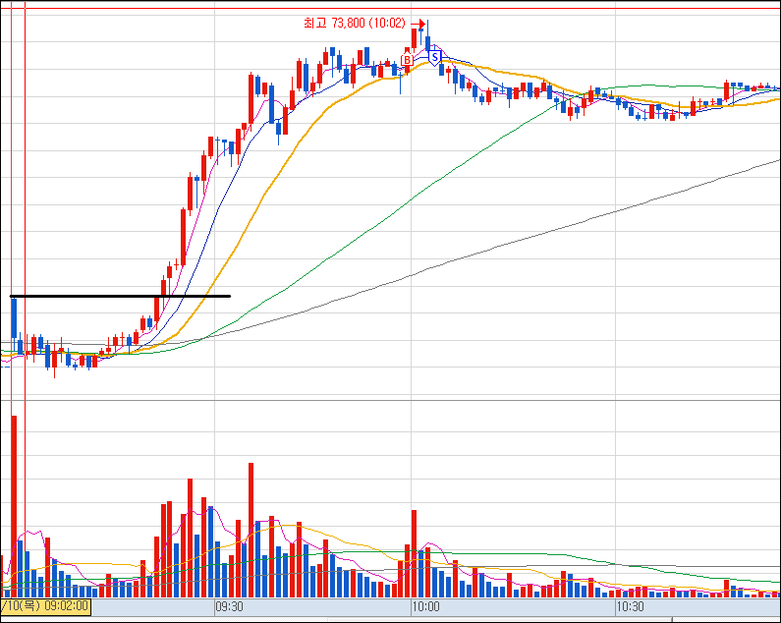Click the 09:30 time axis label
Screen dimensions: 781x623
pyautogui.click(x=229, y=606)
